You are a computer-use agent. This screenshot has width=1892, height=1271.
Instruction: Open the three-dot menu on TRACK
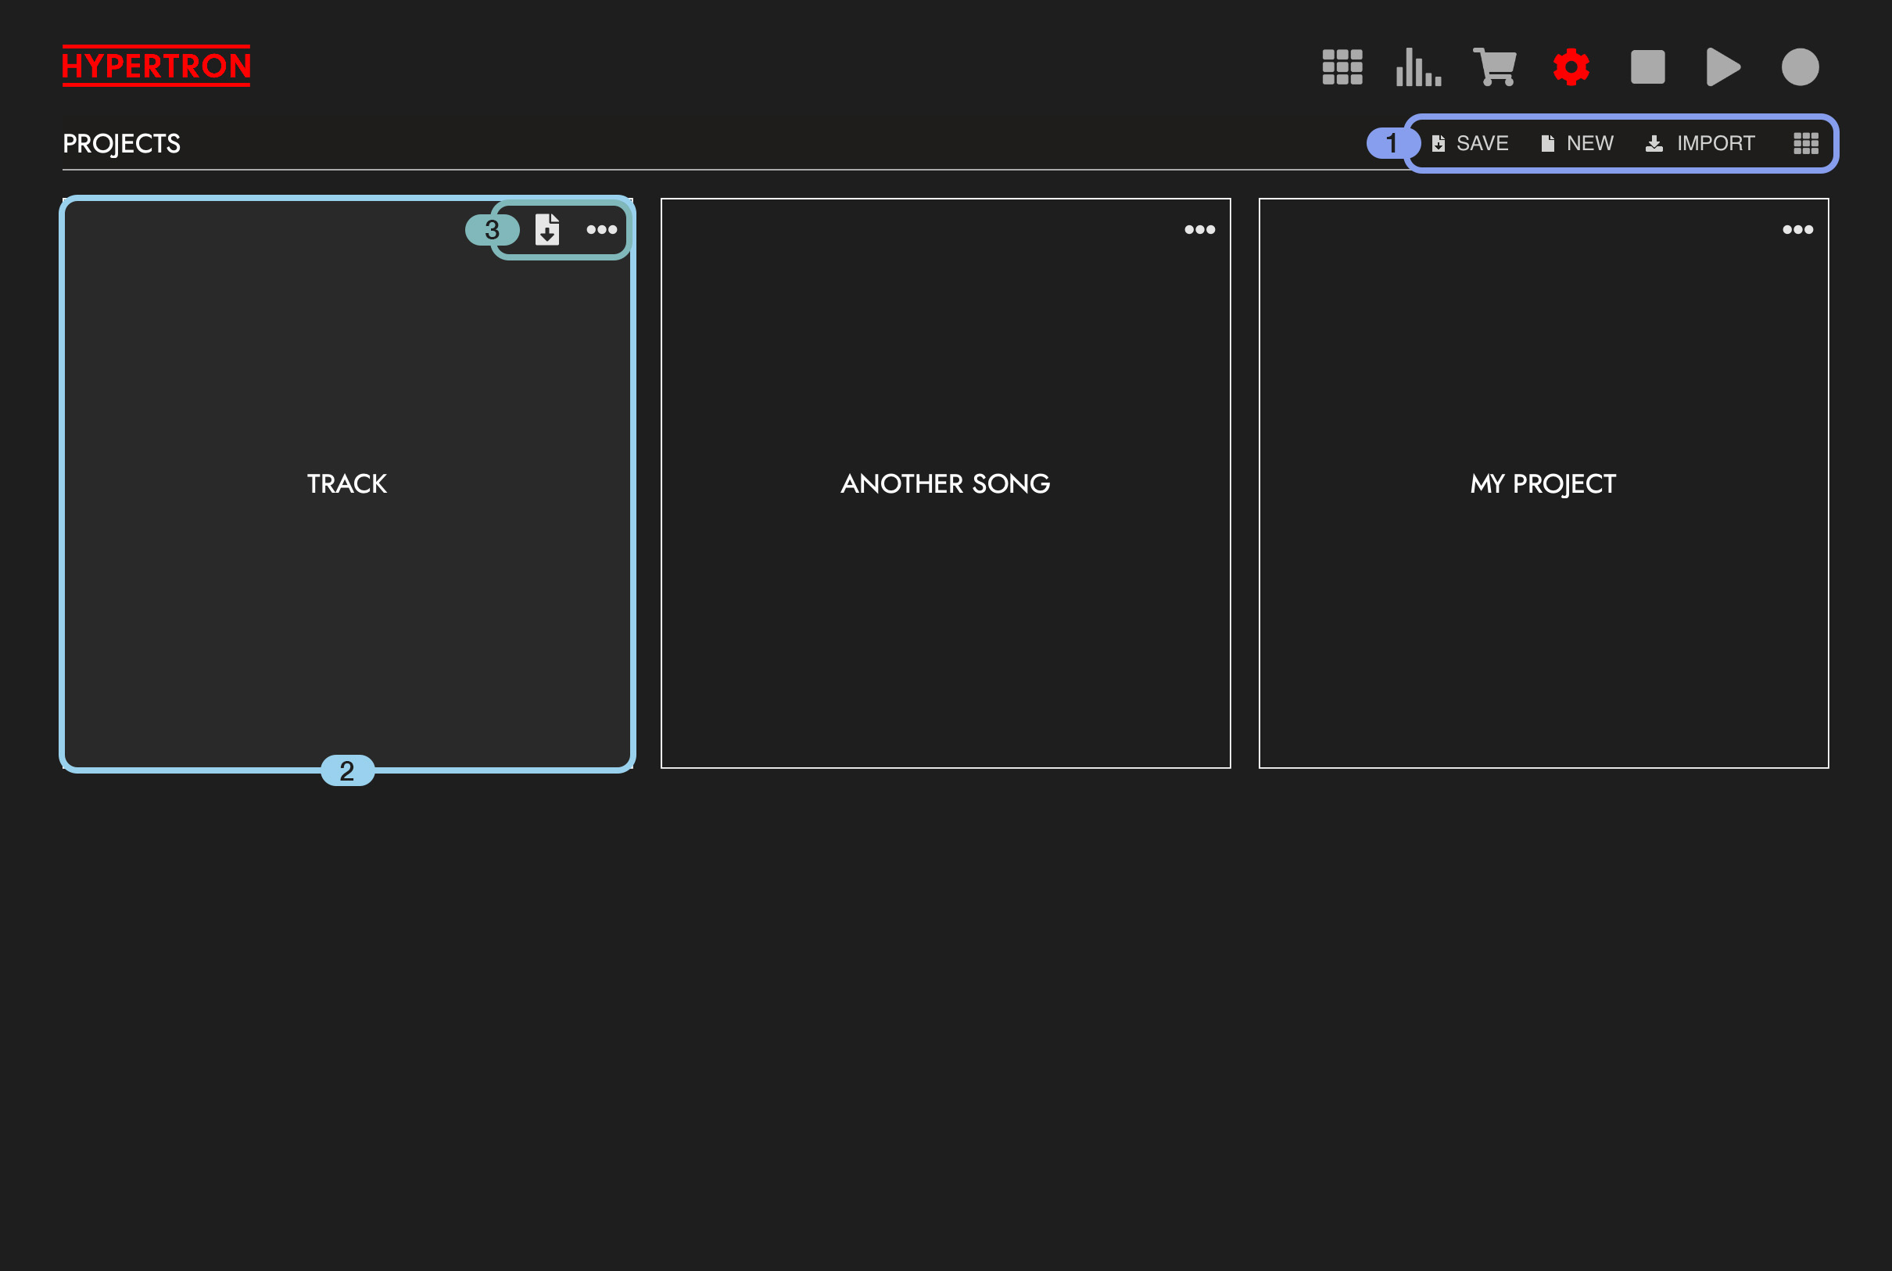(x=601, y=229)
